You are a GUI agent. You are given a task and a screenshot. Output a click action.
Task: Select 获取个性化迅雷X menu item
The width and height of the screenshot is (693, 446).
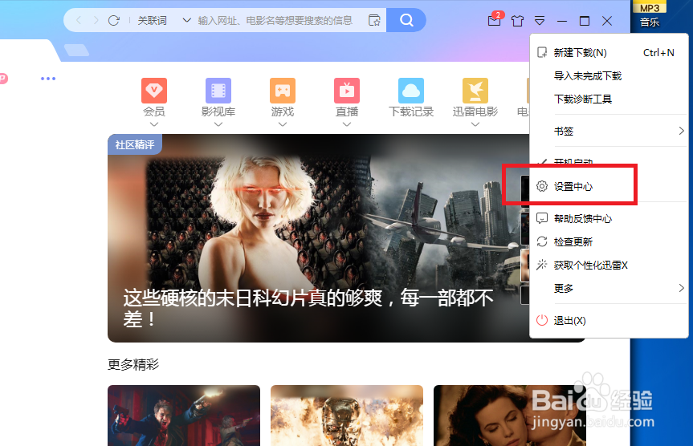tap(609, 265)
